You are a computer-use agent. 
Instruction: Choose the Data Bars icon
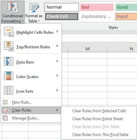pyautogui.click(x=9, y=61)
